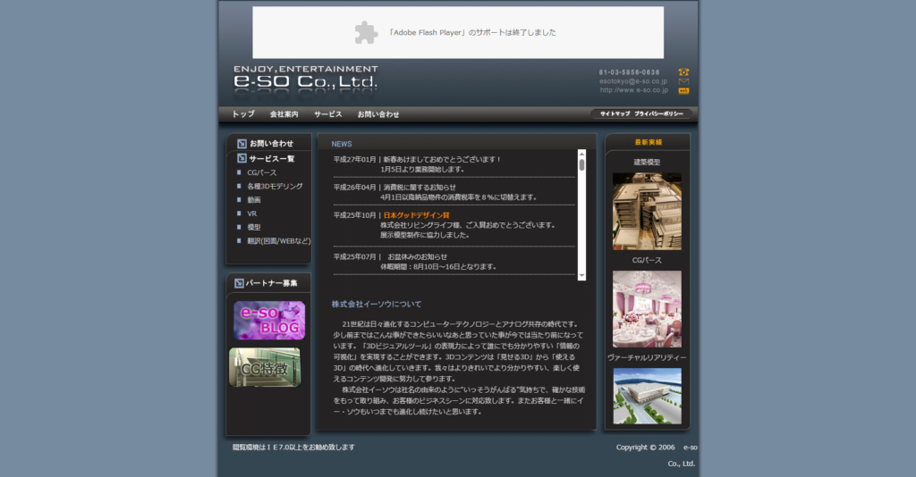Click the arrow icon beside お問い合わせ in sidebar

pyautogui.click(x=242, y=144)
